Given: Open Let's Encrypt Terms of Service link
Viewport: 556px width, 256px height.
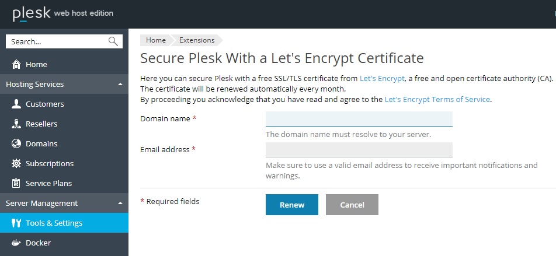Looking at the screenshot, I should pos(437,100).
